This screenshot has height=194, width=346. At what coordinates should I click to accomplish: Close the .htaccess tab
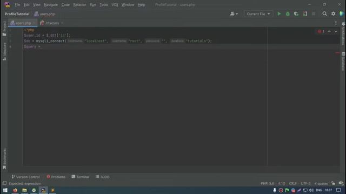point(62,23)
